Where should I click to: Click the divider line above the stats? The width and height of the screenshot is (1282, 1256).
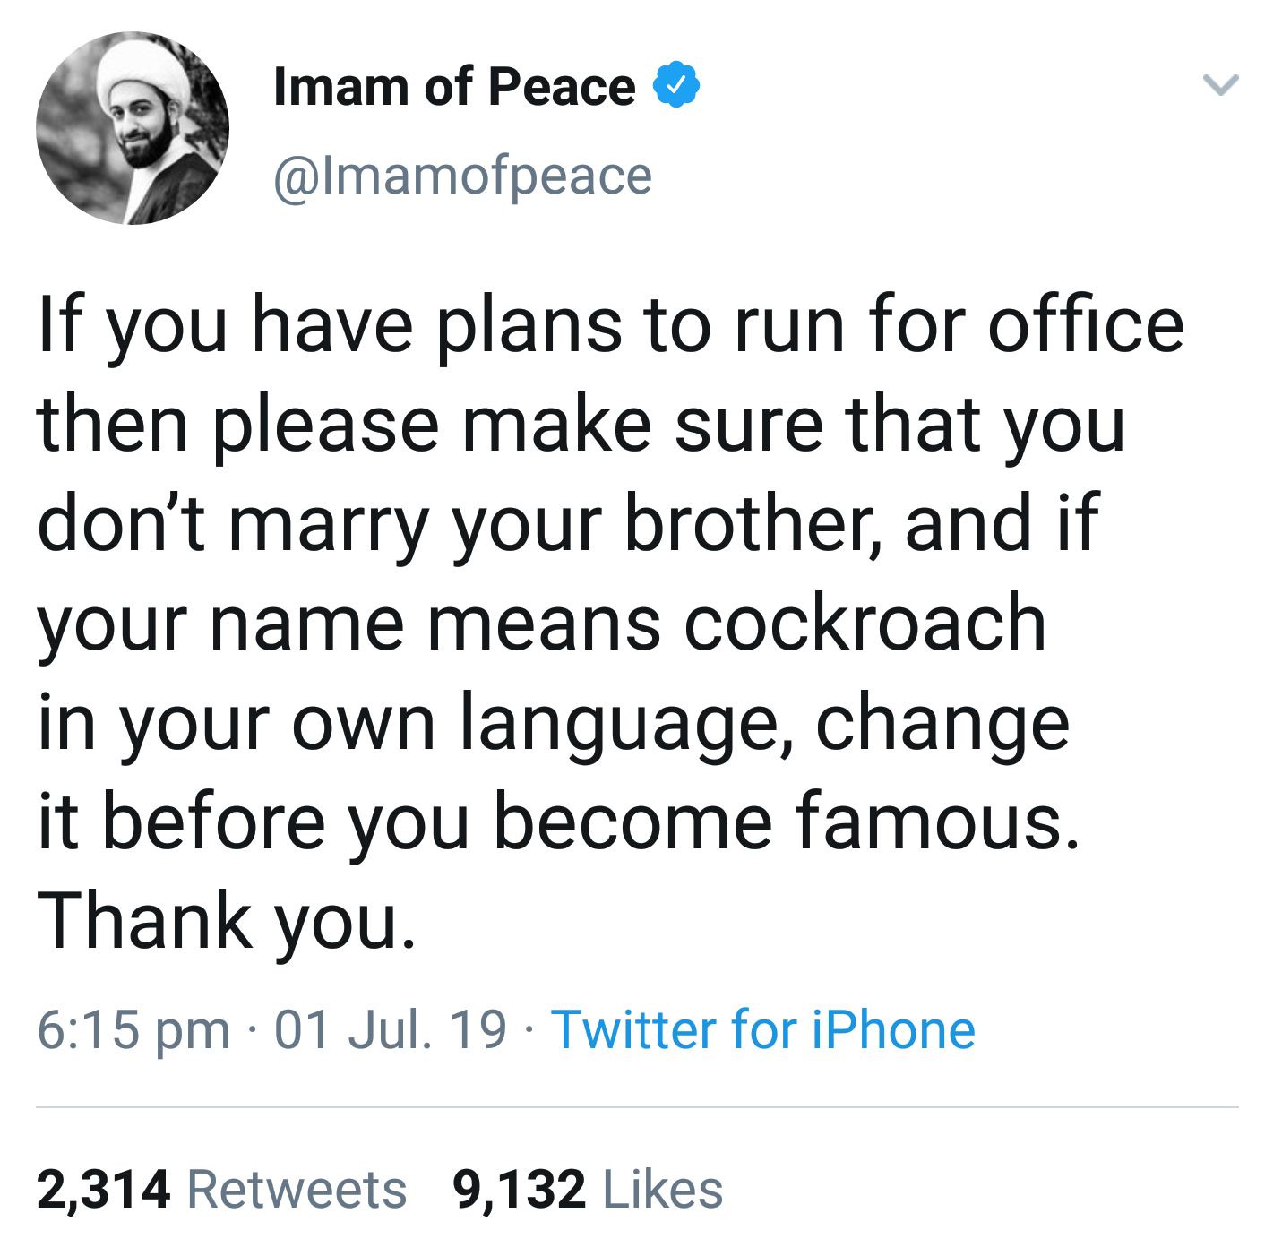[x=637, y=1107]
